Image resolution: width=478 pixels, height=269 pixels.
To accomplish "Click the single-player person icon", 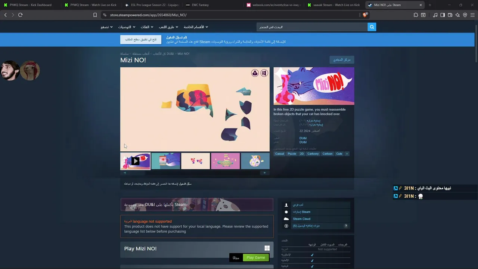I will click(x=286, y=205).
